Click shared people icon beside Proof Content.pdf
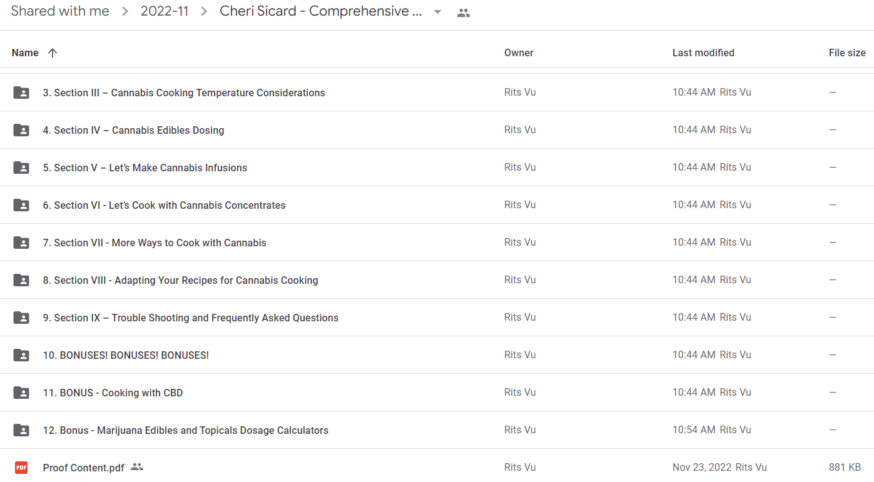Image resolution: width=874 pixels, height=482 pixels. pos(137,467)
